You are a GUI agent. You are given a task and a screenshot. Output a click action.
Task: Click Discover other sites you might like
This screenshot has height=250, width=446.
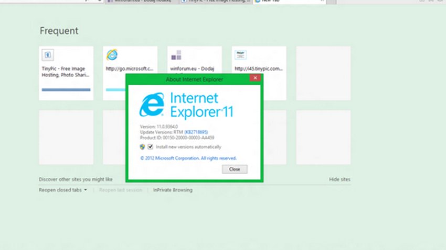tap(76, 179)
